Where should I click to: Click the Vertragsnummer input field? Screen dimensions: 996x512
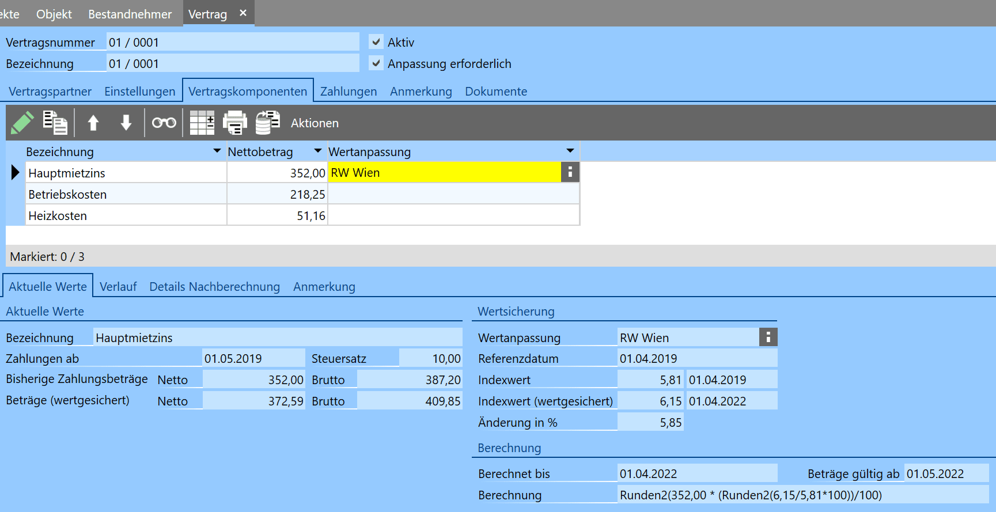[233, 43]
